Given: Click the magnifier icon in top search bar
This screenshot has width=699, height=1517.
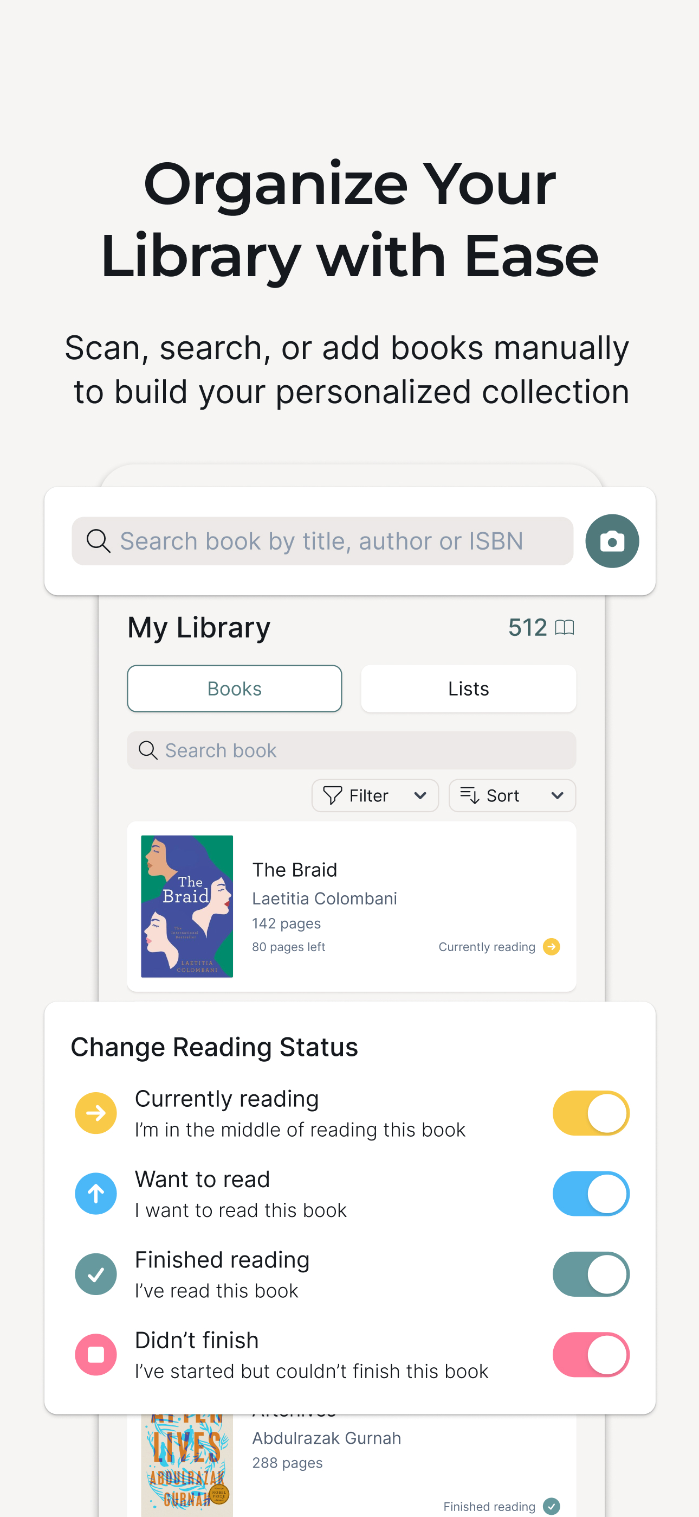Looking at the screenshot, I should 98,540.
